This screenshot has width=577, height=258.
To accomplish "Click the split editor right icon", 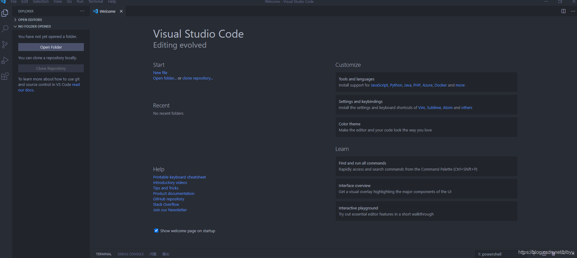I will [x=563, y=11].
